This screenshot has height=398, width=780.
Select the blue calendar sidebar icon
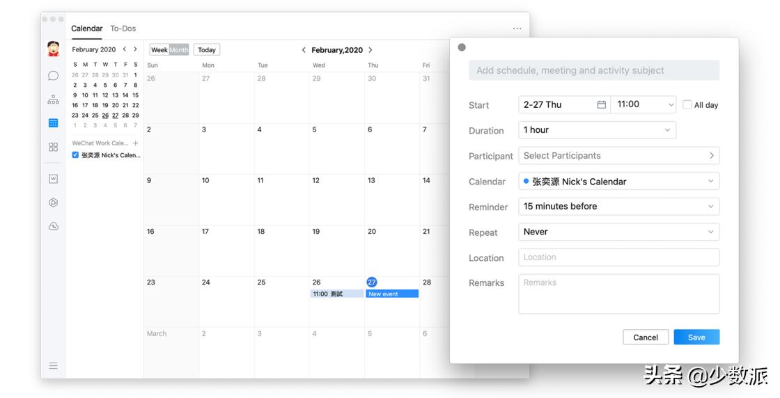[53, 122]
